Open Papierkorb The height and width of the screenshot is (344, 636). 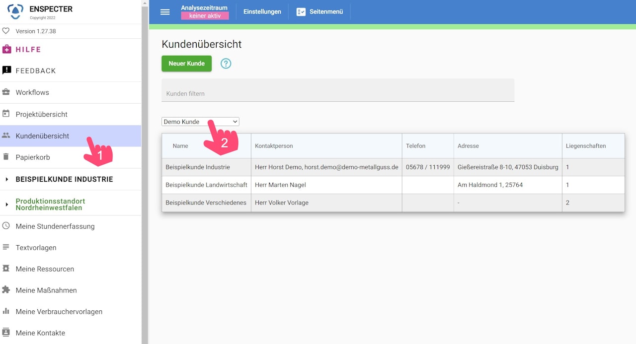(33, 157)
